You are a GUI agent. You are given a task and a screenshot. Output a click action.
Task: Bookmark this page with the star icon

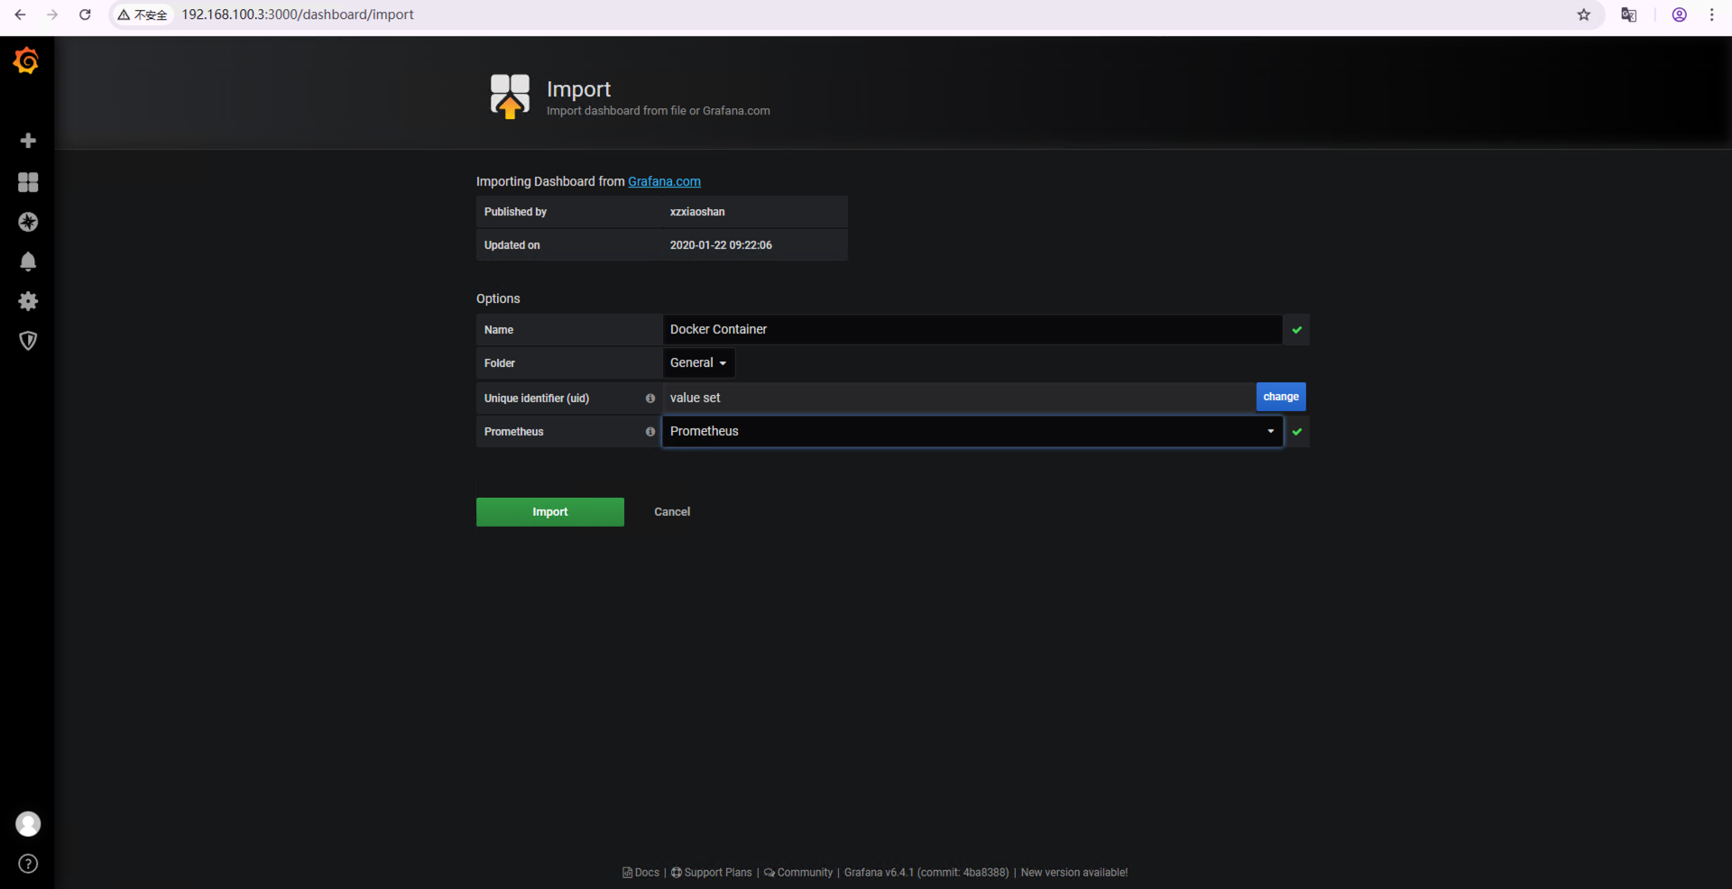[x=1584, y=14]
